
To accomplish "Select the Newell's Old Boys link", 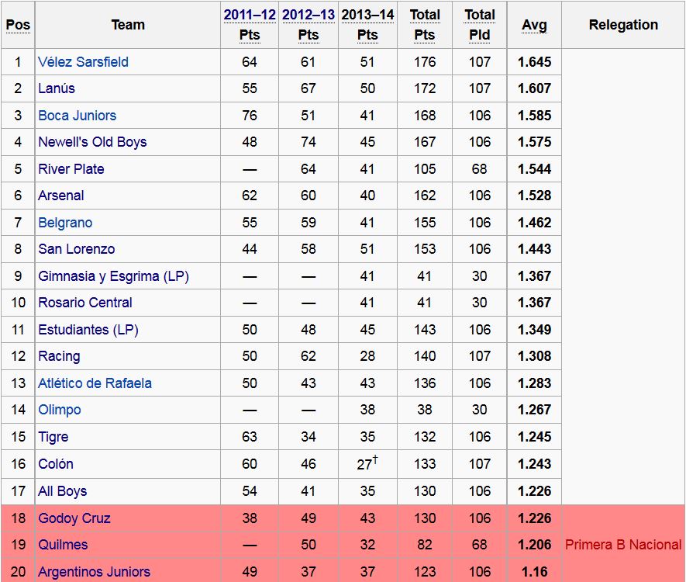I will (x=92, y=142).
